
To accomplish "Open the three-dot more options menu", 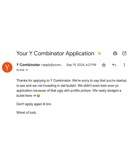I will (x=124, y=65).
